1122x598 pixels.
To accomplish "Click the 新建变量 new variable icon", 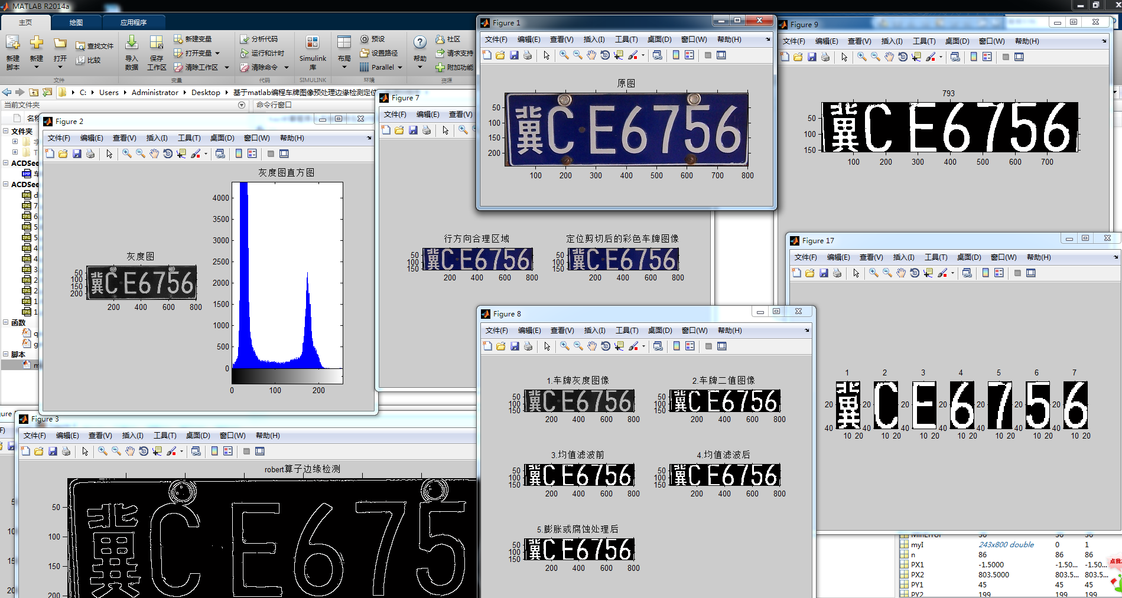I will point(178,39).
